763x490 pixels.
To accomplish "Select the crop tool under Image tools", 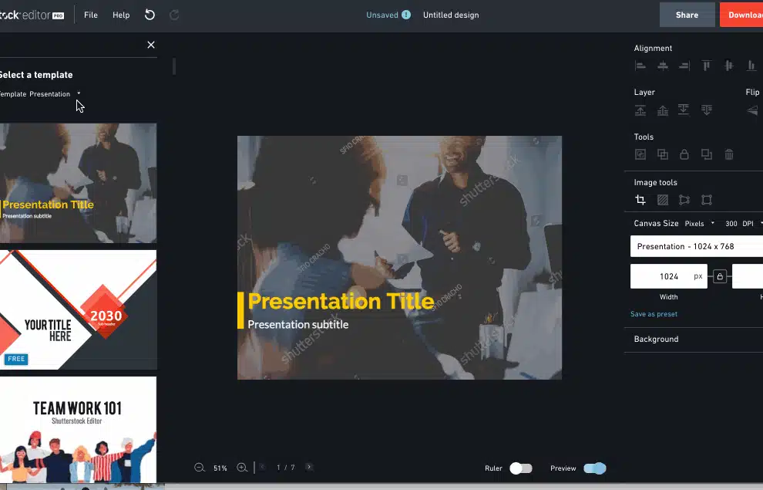I will [640, 200].
